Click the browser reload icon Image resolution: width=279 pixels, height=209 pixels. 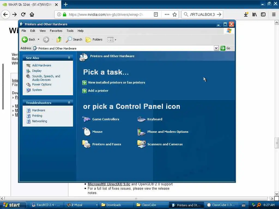(23, 14)
